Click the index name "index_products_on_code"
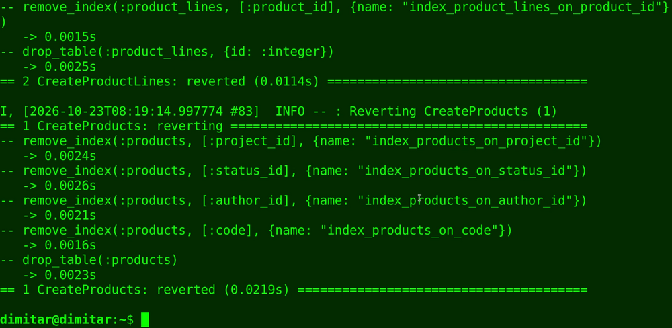This screenshot has height=328, width=672. pyautogui.click(x=409, y=231)
